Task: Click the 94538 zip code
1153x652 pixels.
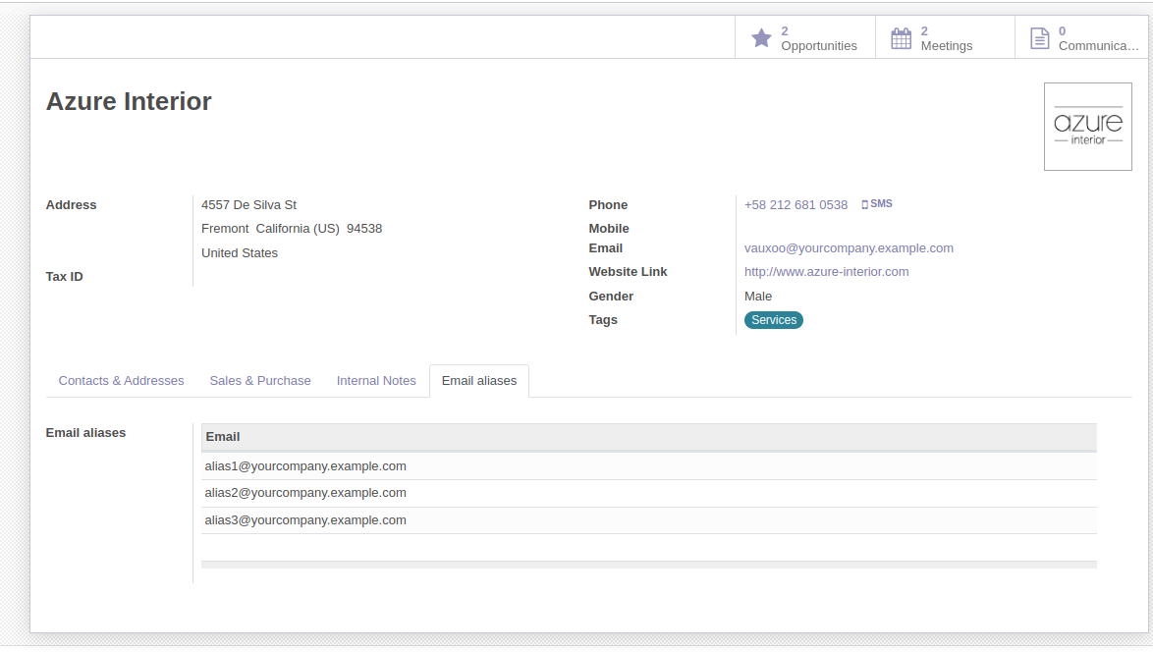Action: pyautogui.click(x=364, y=229)
